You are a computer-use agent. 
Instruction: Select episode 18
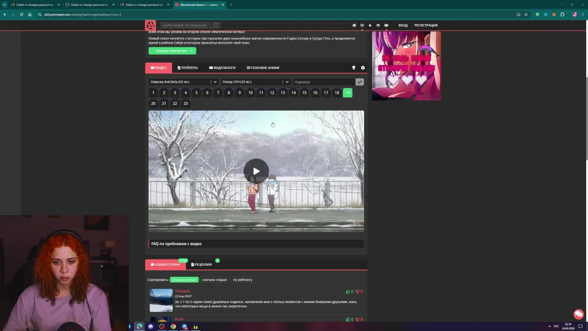337,93
